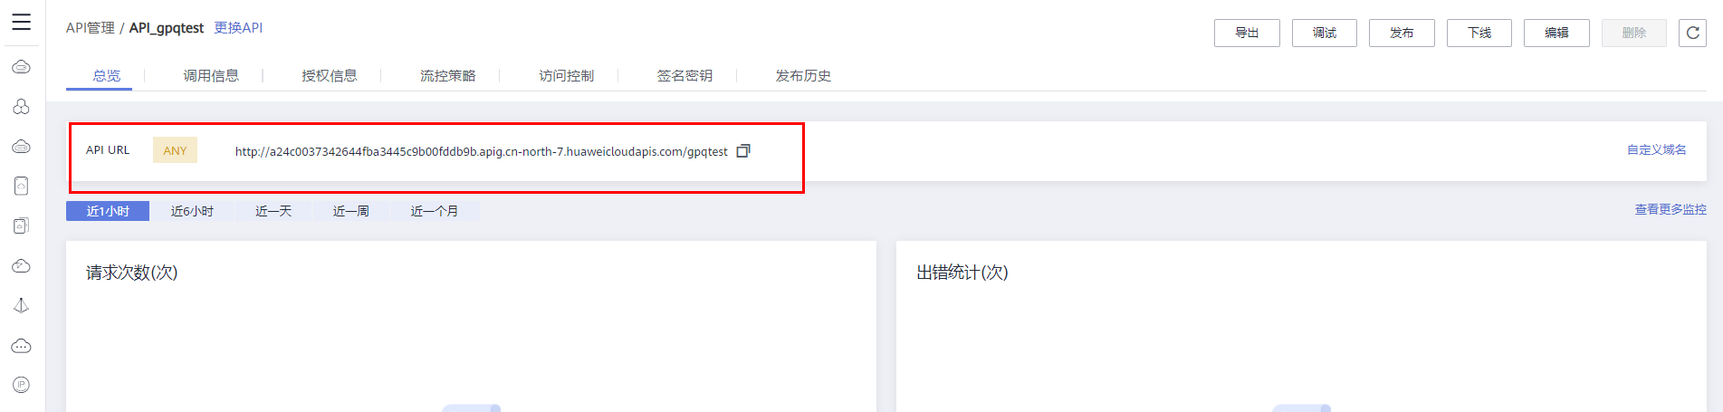1723x412 pixels.
Task: Click the 调试 button
Action: click(x=1325, y=33)
